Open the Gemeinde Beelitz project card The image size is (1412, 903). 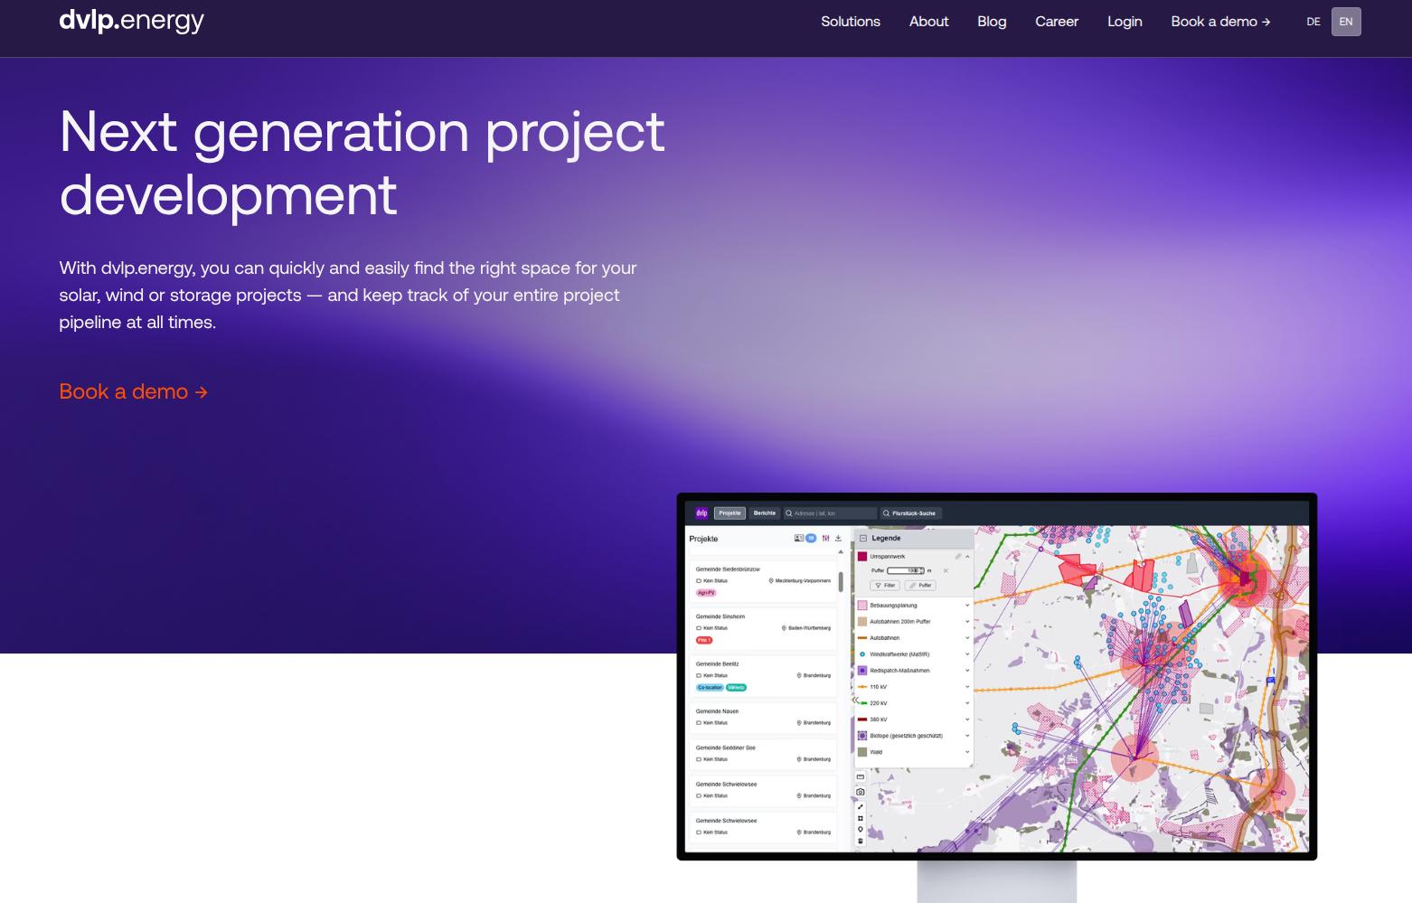(x=763, y=675)
